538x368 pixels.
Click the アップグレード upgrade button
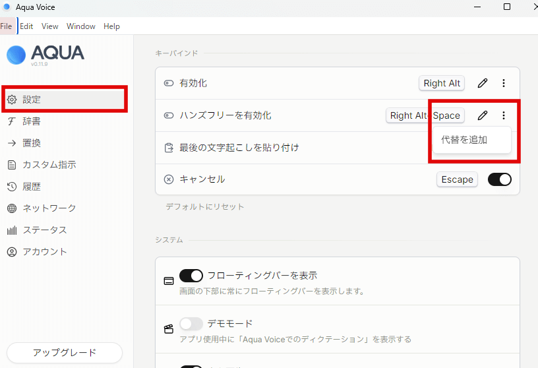click(65, 352)
